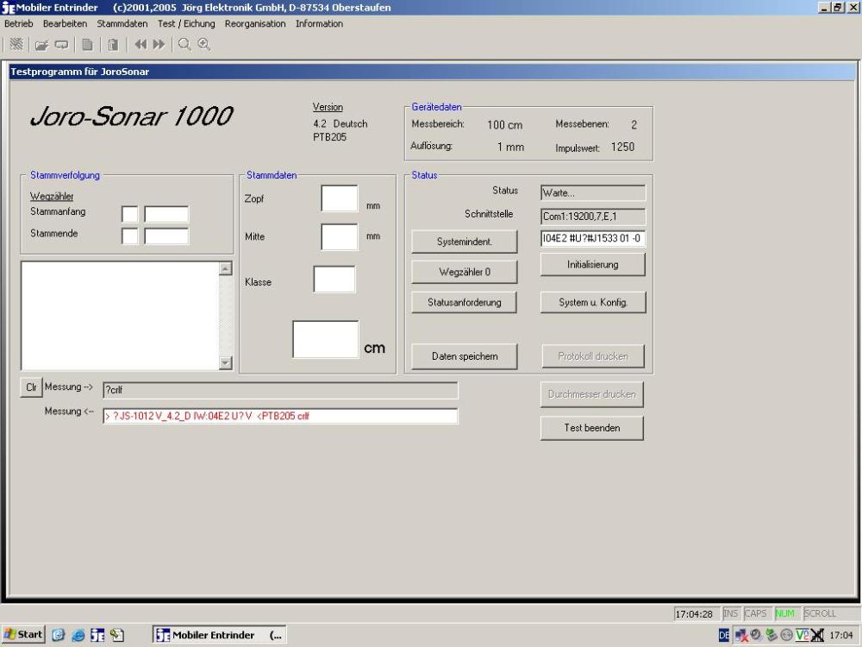This screenshot has width=862, height=647.
Task: Click the green VC tray icon
Action: coord(802,636)
